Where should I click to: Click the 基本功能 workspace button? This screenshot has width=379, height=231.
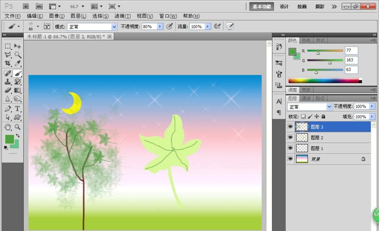click(262, 6)
